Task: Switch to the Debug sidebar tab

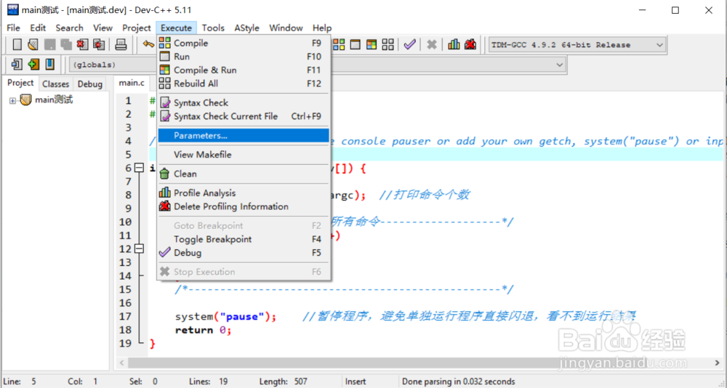Action: pos(90,84)
